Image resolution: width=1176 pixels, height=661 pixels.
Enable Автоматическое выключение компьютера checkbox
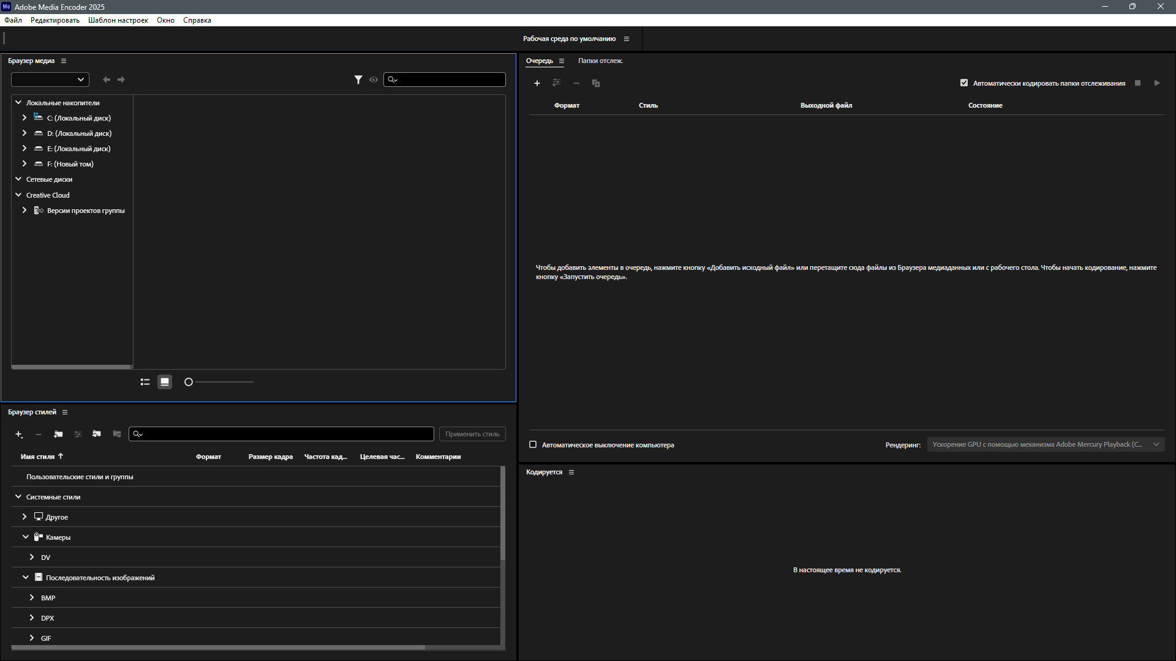coord(533,445)
